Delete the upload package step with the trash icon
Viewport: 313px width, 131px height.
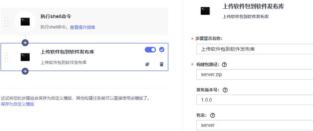click(x=162, y=64)
